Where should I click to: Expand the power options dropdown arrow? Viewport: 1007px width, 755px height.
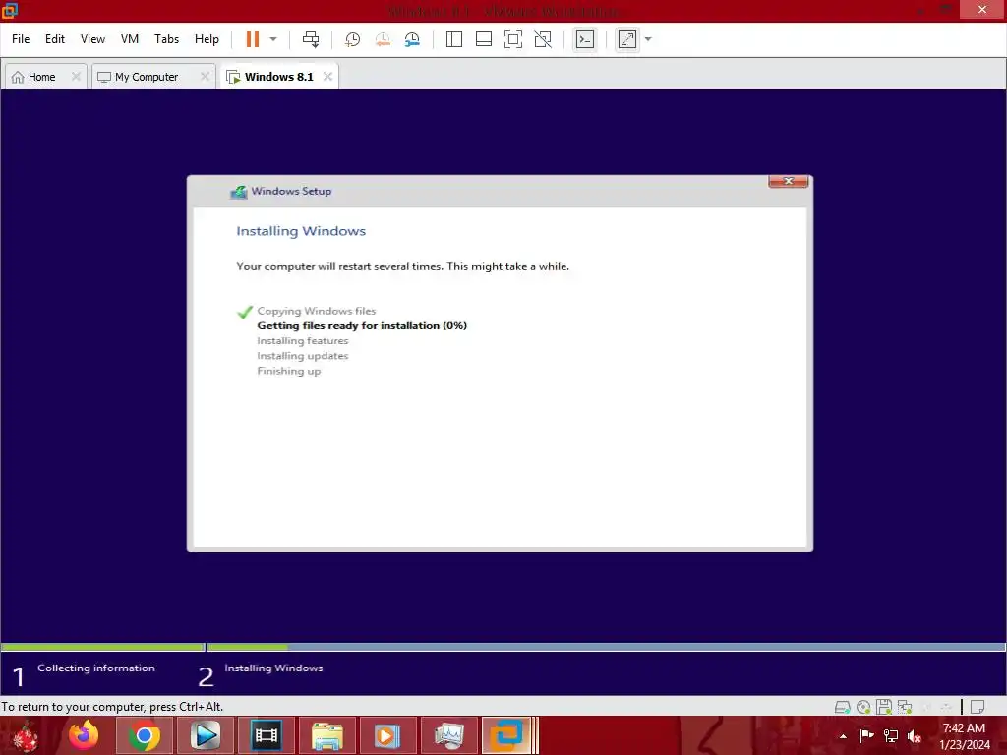pyautogui.click(x=273, y=39)
